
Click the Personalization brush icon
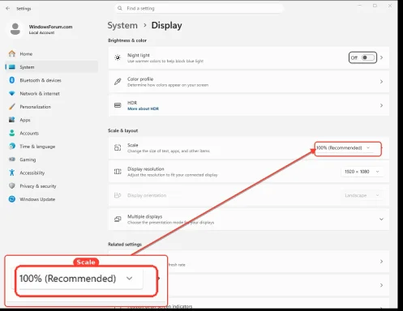(12, 107)
